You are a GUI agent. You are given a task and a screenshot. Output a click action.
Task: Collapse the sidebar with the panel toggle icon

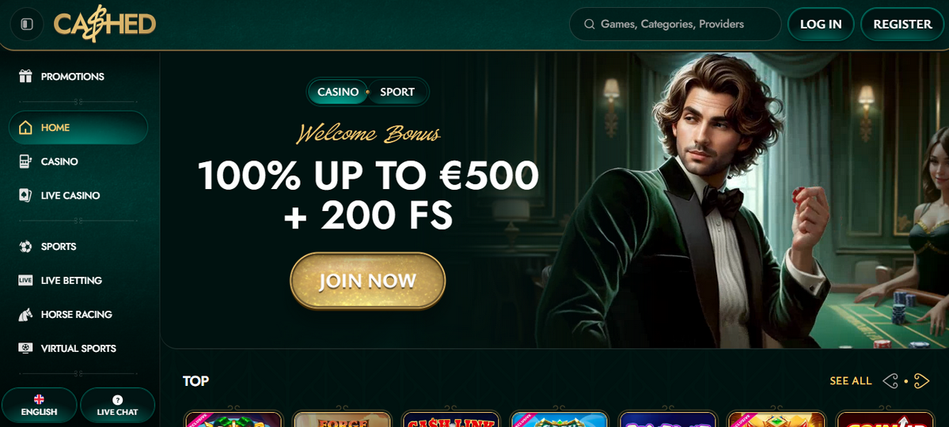pyautogui.click(x=27, y=25)
